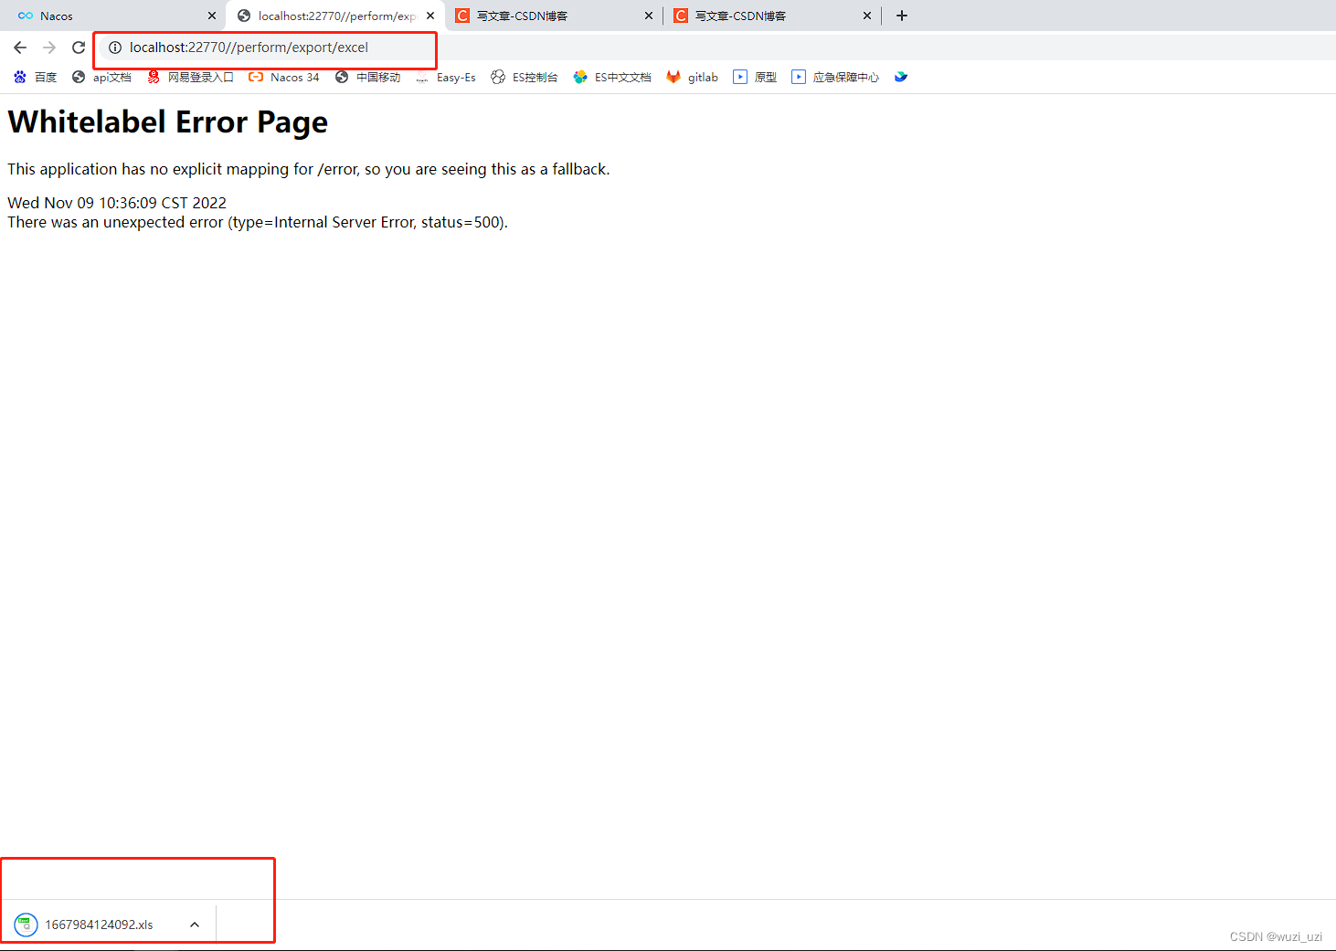Screen dimensions: 1336x951
Task: Click the Internal Server Error status=500 line
Action: tap(258, 222)
